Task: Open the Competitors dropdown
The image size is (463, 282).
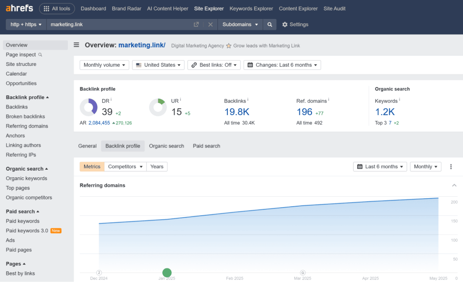Action: (x=125, y=166)
